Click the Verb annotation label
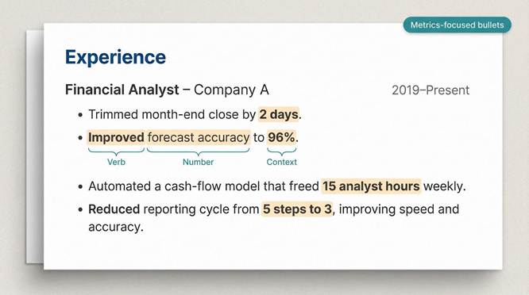This screenshot has height=295, width=529. 117,162
